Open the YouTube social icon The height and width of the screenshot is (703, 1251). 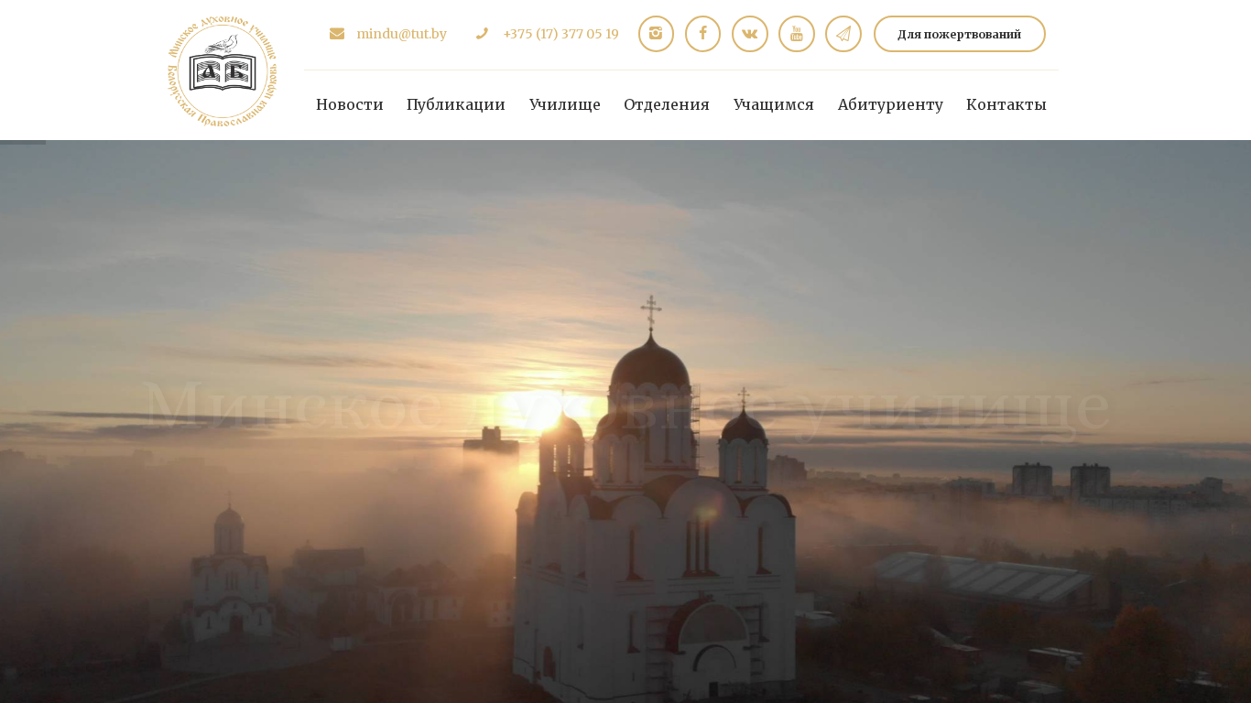797,34
